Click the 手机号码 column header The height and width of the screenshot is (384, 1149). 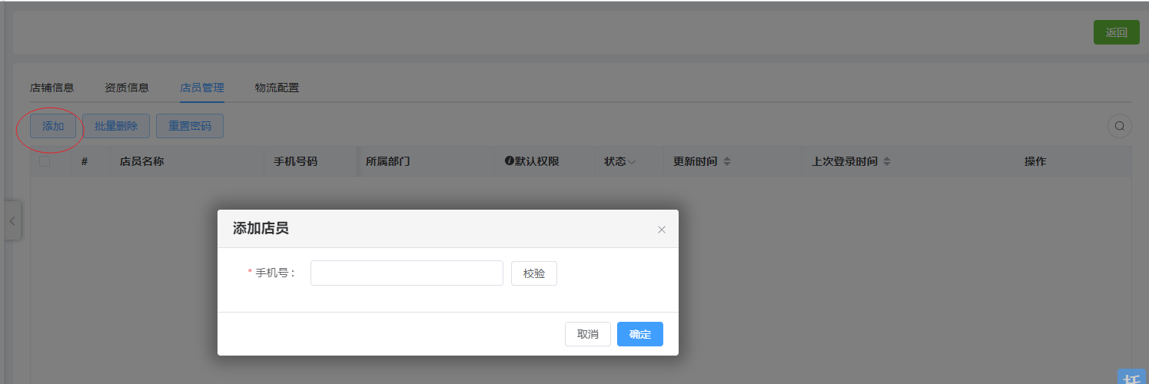click(296, 161)
